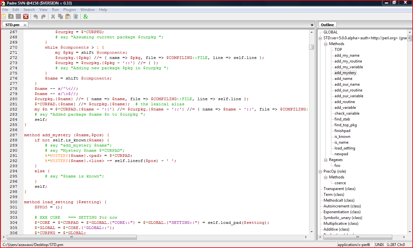This screenshot has height=248, width=413.
Task: Undo the last edit
Action: tap(36, 16)
